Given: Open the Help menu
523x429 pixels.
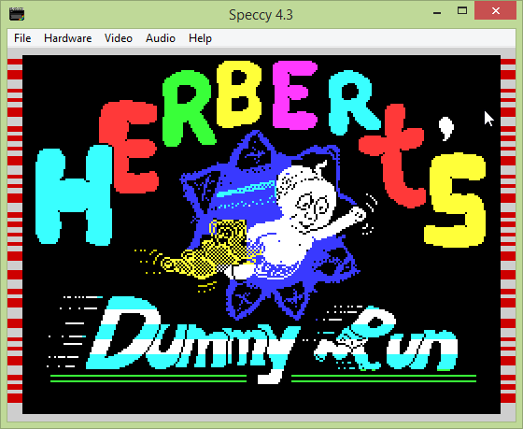Looking at the screenshot, I should pyautogui.click(x=200, y=38).
